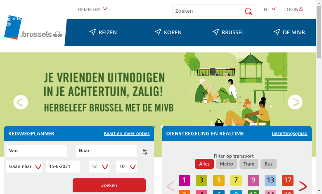The image size is (322, 194).
Task: Click the red Zoeken button
Action: pos(109,185)
